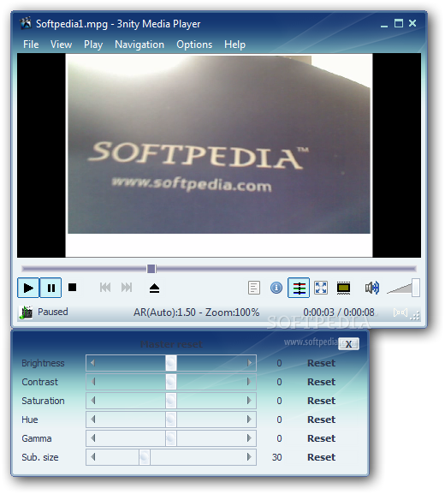The image size is (445, 494).
Task: Open the View menu
Action: click(61, 45)
